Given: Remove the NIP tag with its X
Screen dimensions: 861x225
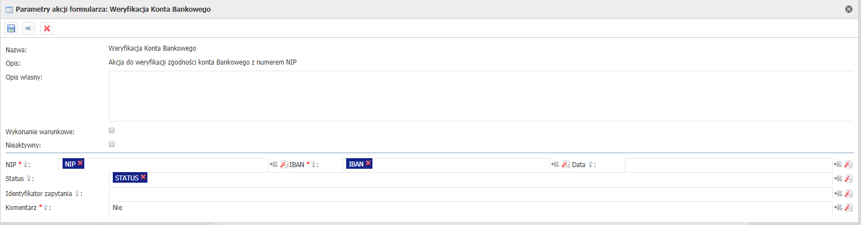Looking at the screenshot, I should click(x=80, y=163).
